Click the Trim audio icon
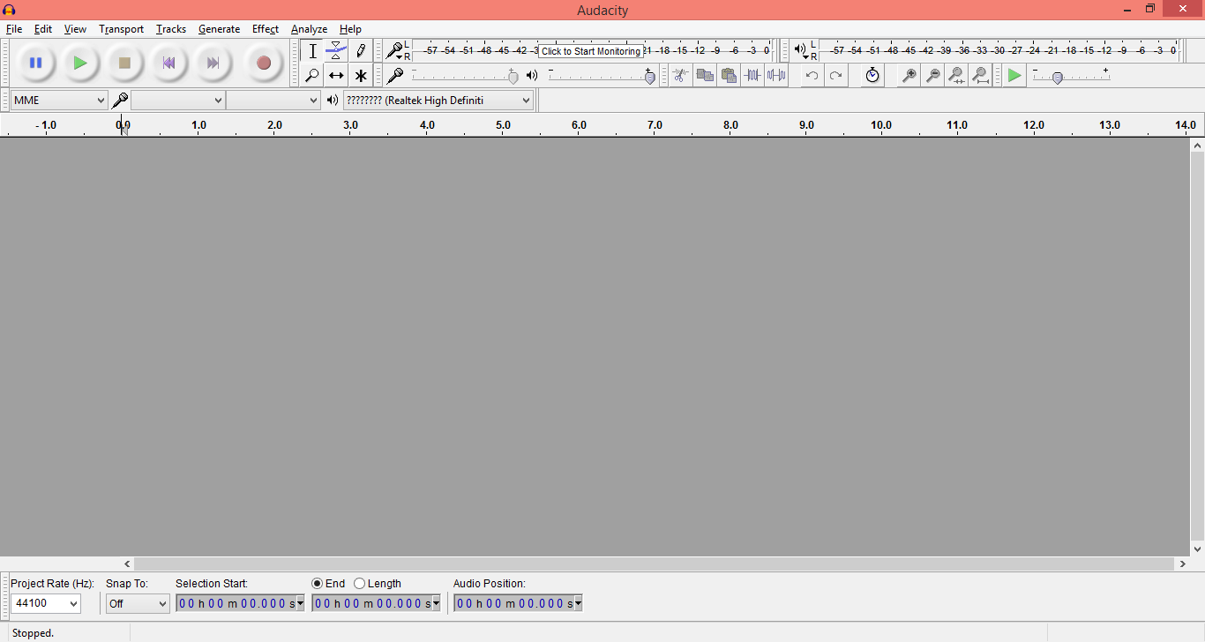 pyautogui.click(x=752, y=76)
